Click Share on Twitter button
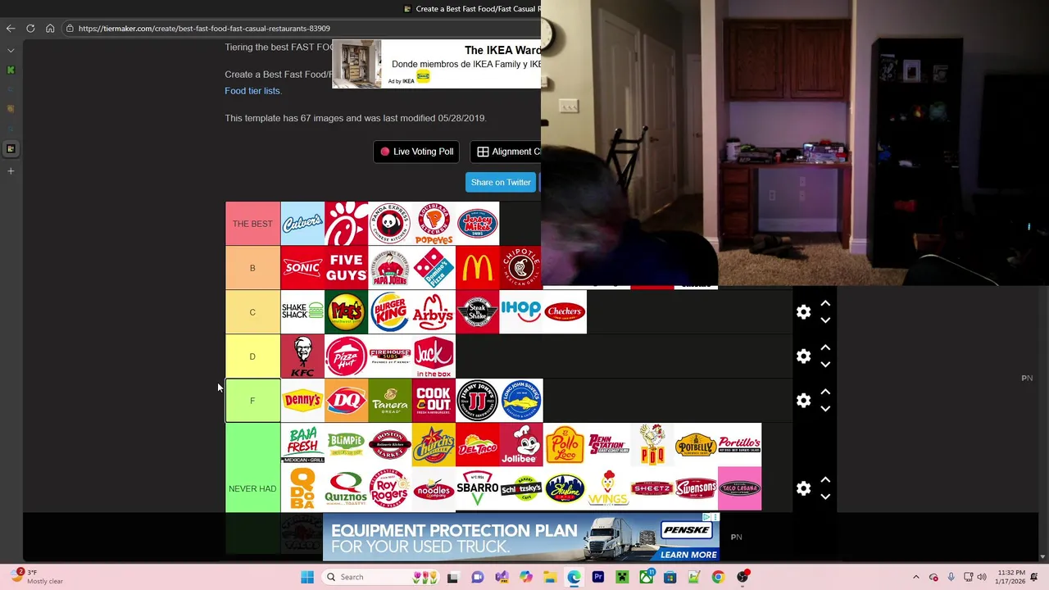This screenshot has height=590, width=1049. (501, 182)
